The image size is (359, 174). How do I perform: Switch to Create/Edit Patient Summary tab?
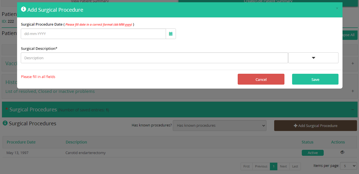point(268,1)
